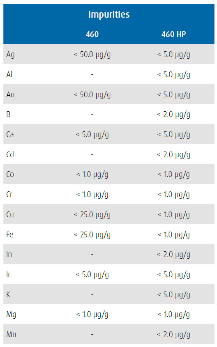Click the B element label
Screen dimensions: 217x347
click(x=8, y=115)
